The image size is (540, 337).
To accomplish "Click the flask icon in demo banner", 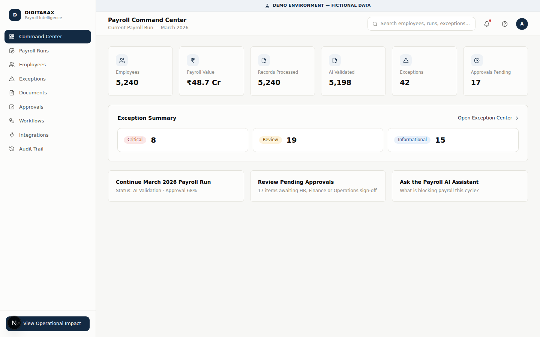I will [267, 6].
